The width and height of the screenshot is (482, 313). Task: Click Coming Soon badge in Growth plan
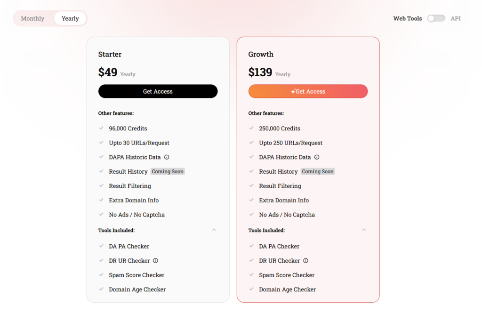pos(318,172)
